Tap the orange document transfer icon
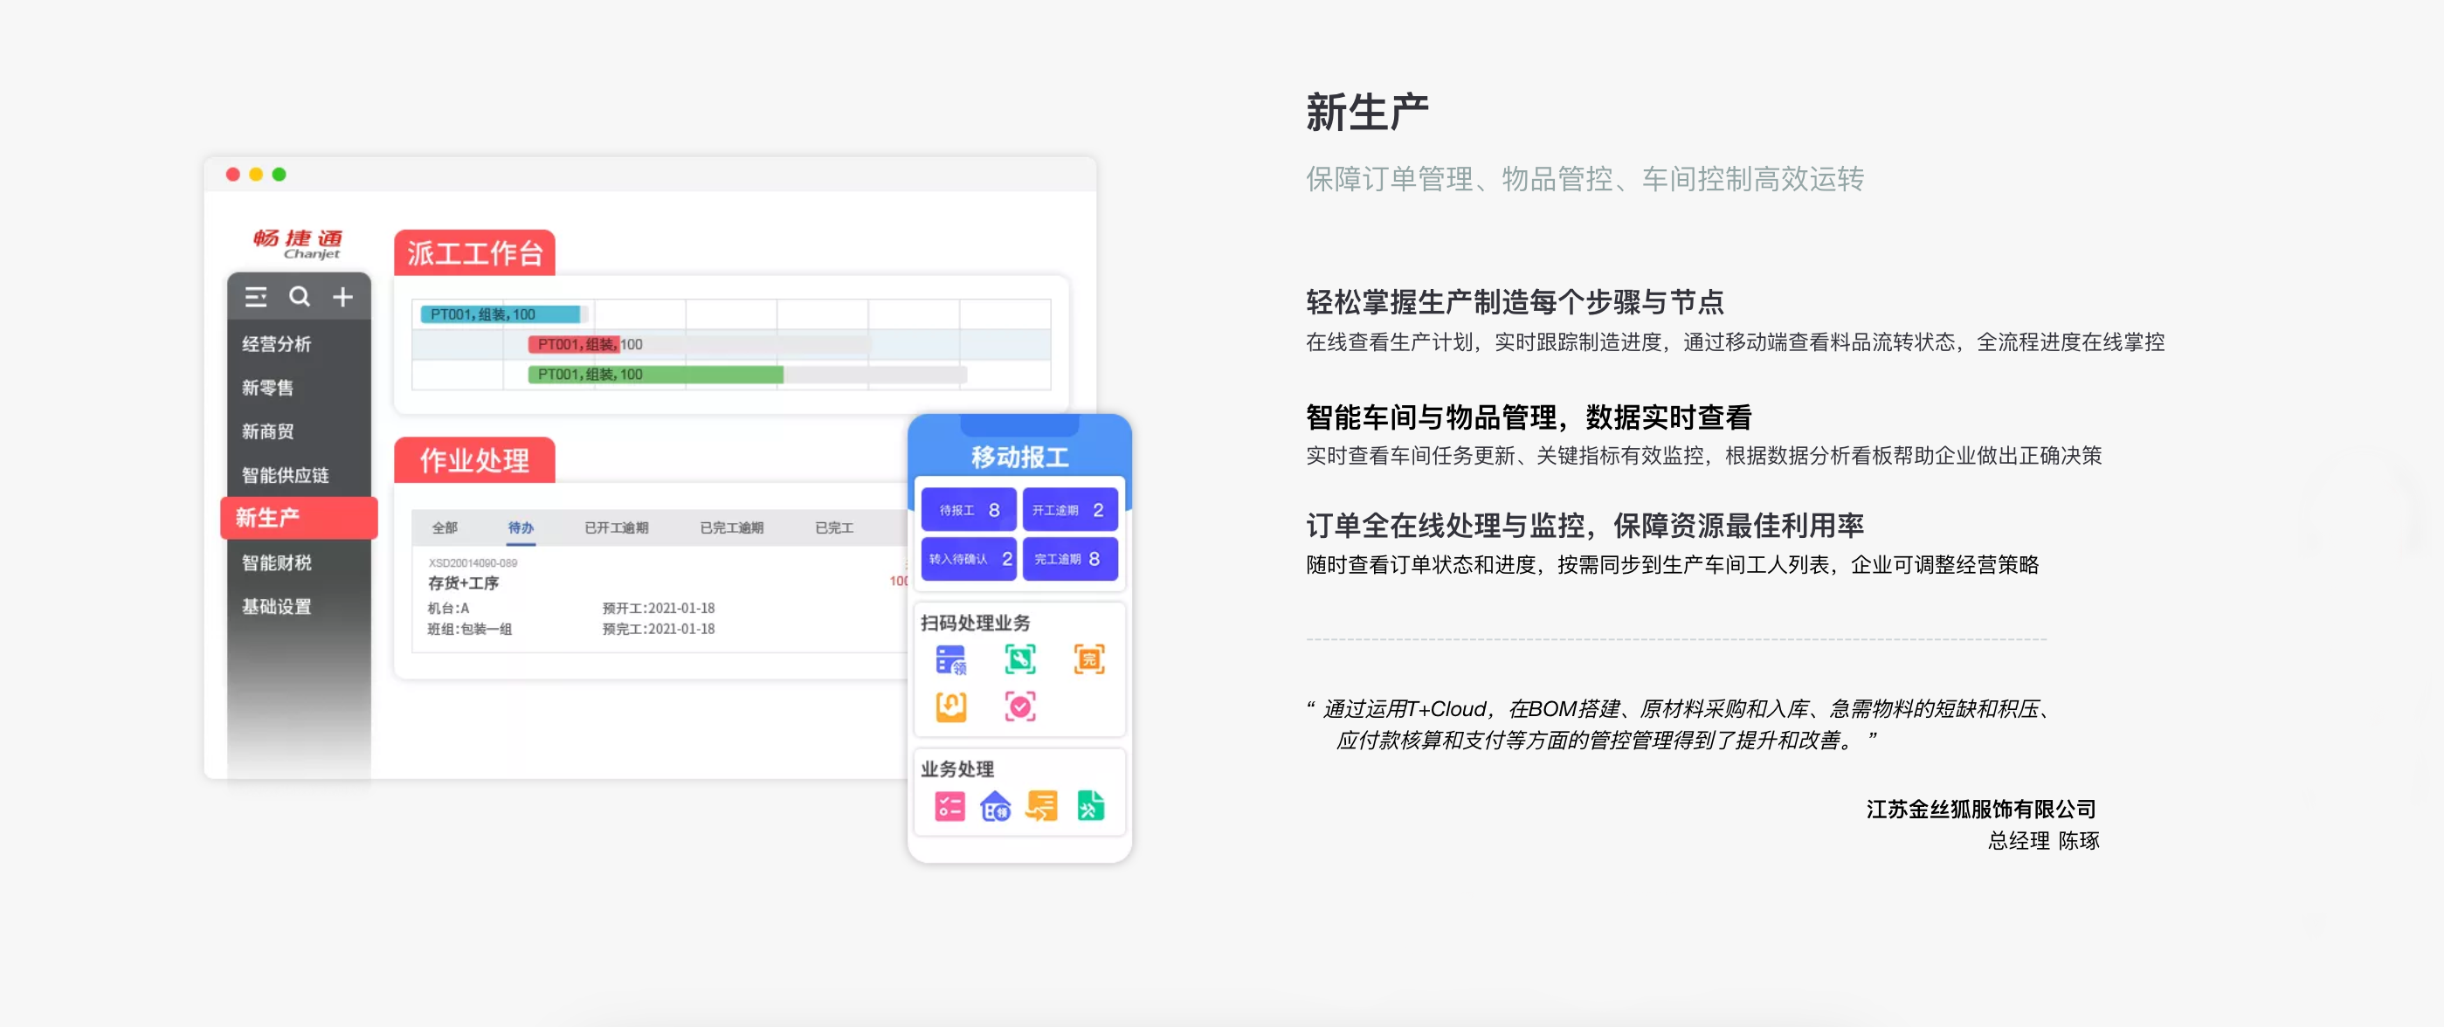The height and width of the screenshot is (1027, 2444). 1042,806
